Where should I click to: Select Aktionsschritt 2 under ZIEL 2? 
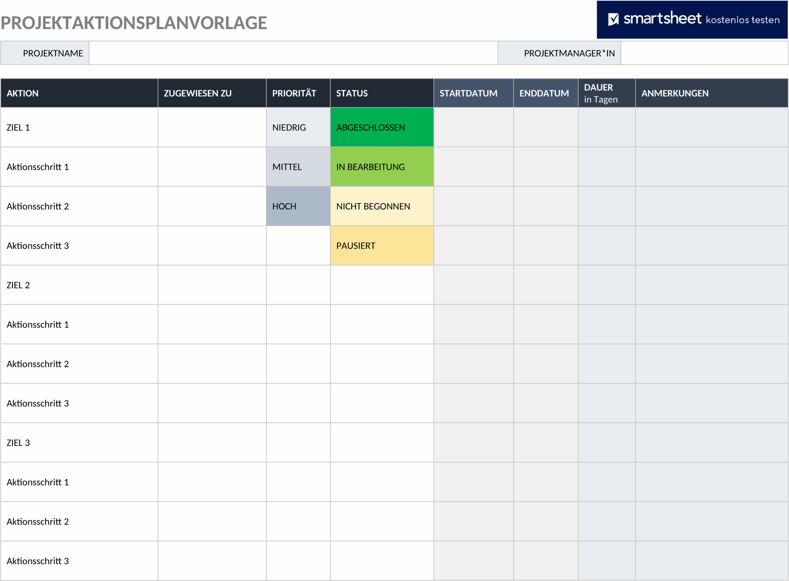click(79, 364)
